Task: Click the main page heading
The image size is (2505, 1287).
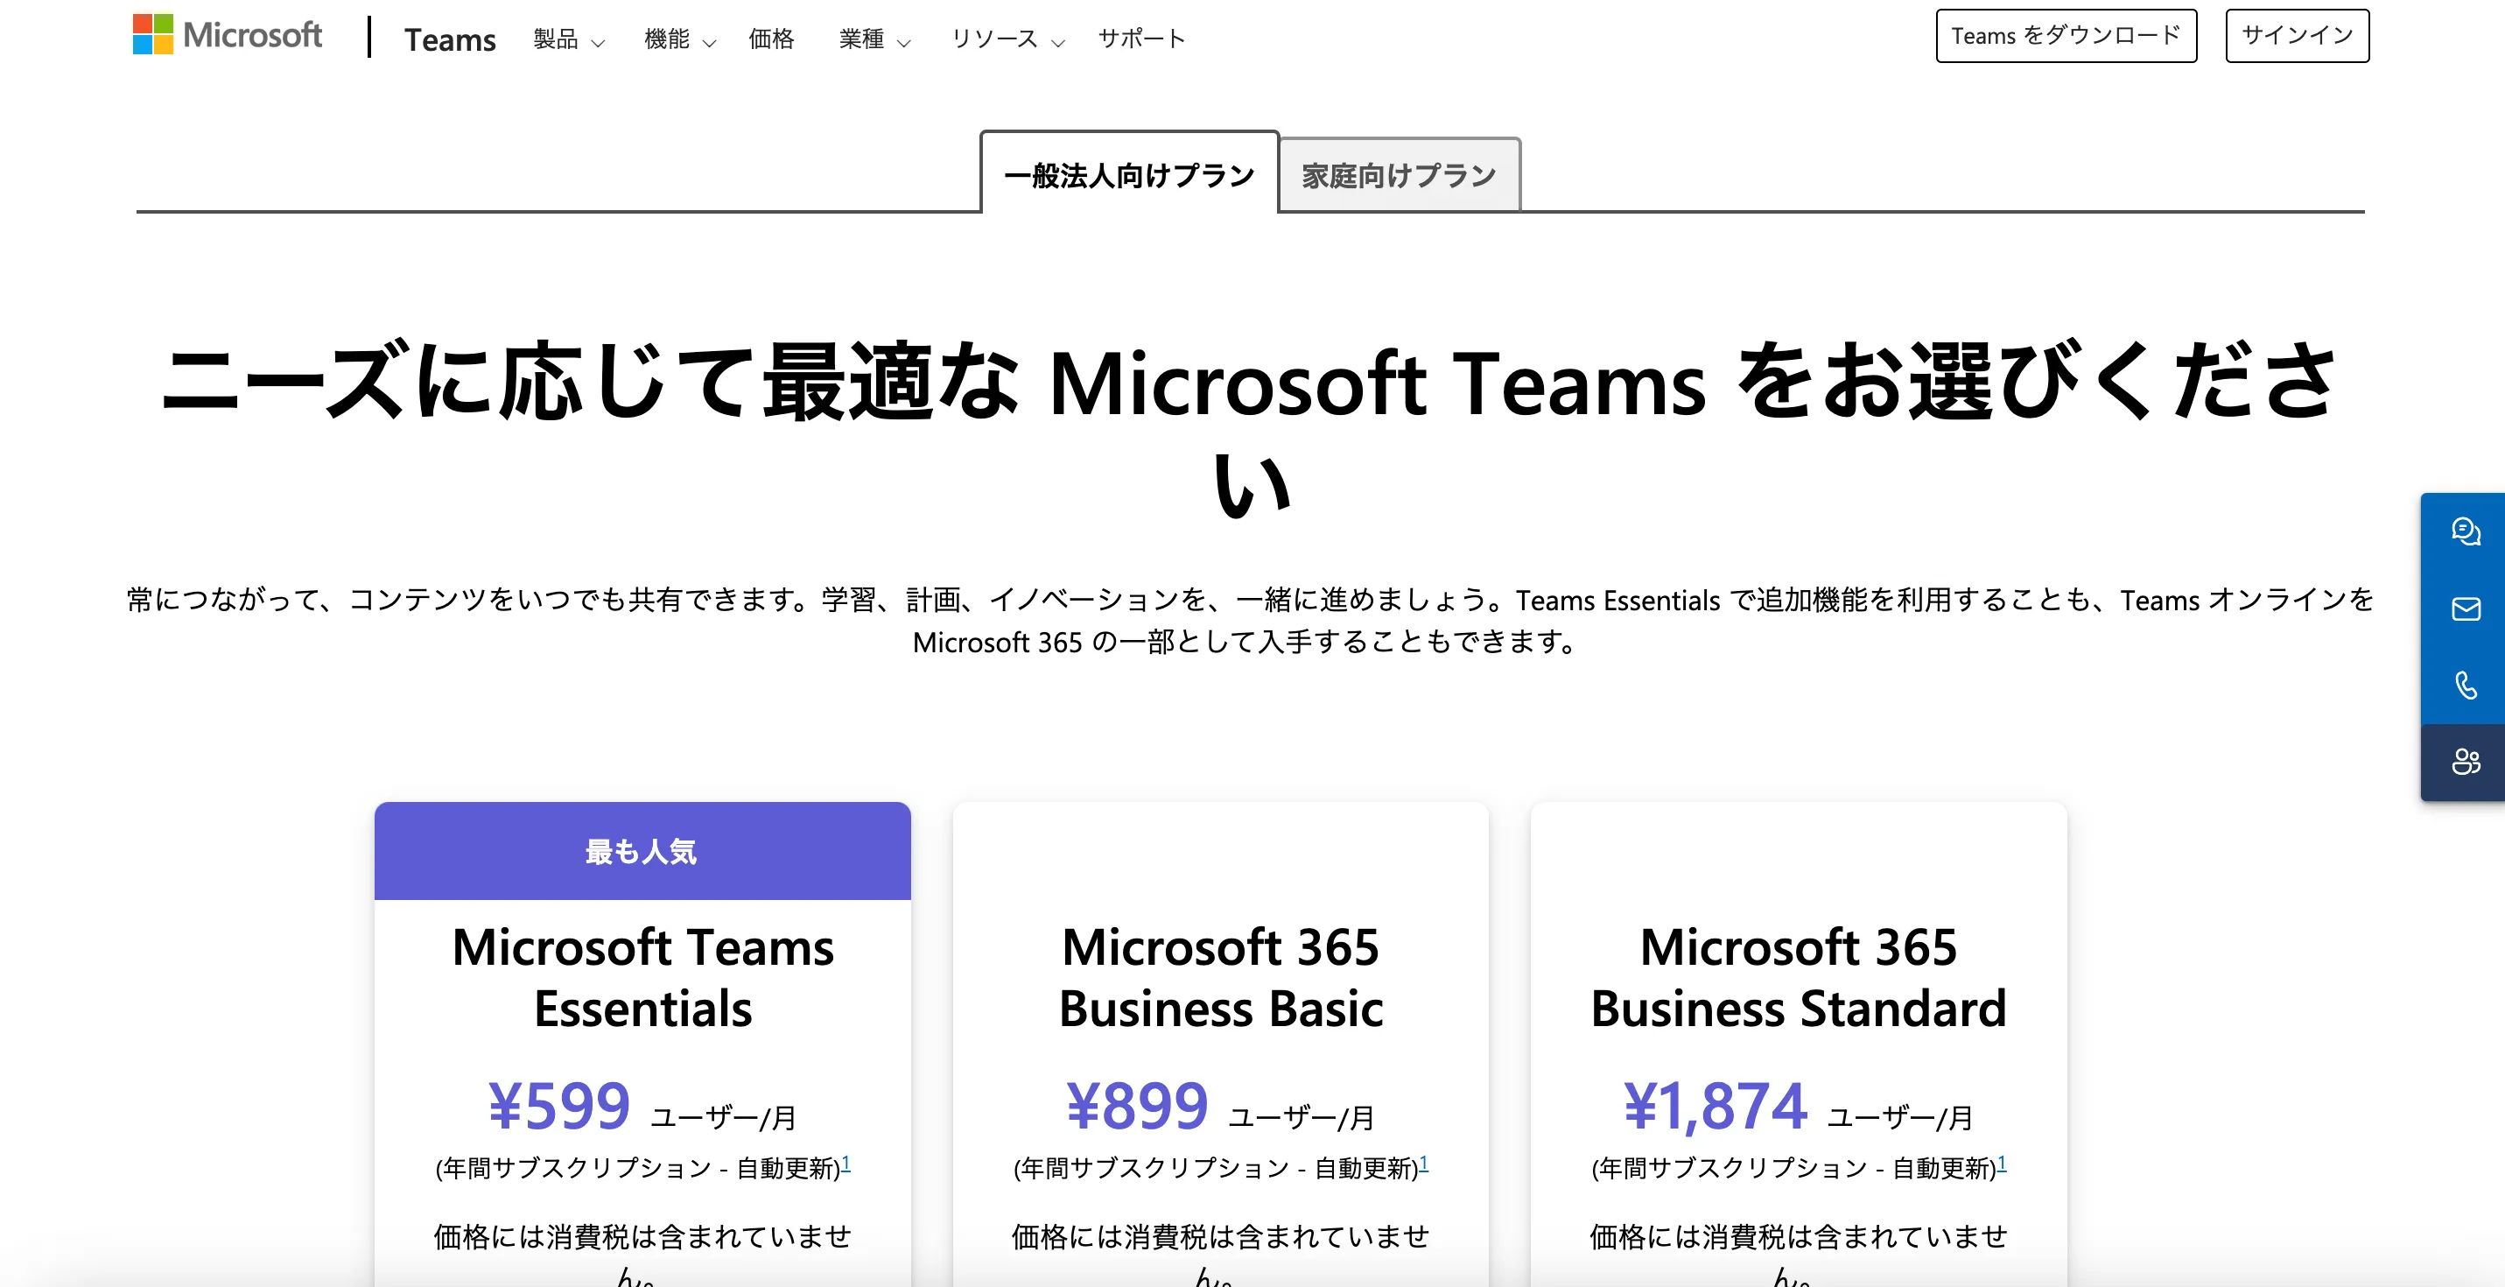Action: [x=1251, y=428]
